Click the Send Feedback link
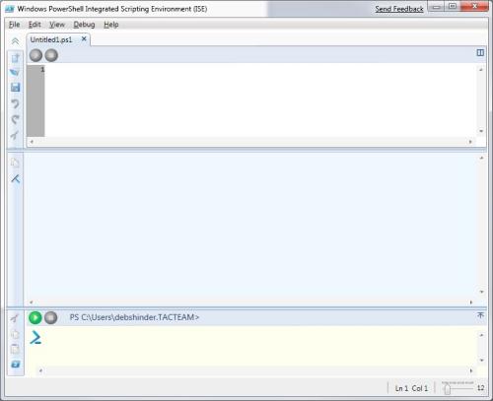Screen dimensions: 493x401 pos(399,9)
